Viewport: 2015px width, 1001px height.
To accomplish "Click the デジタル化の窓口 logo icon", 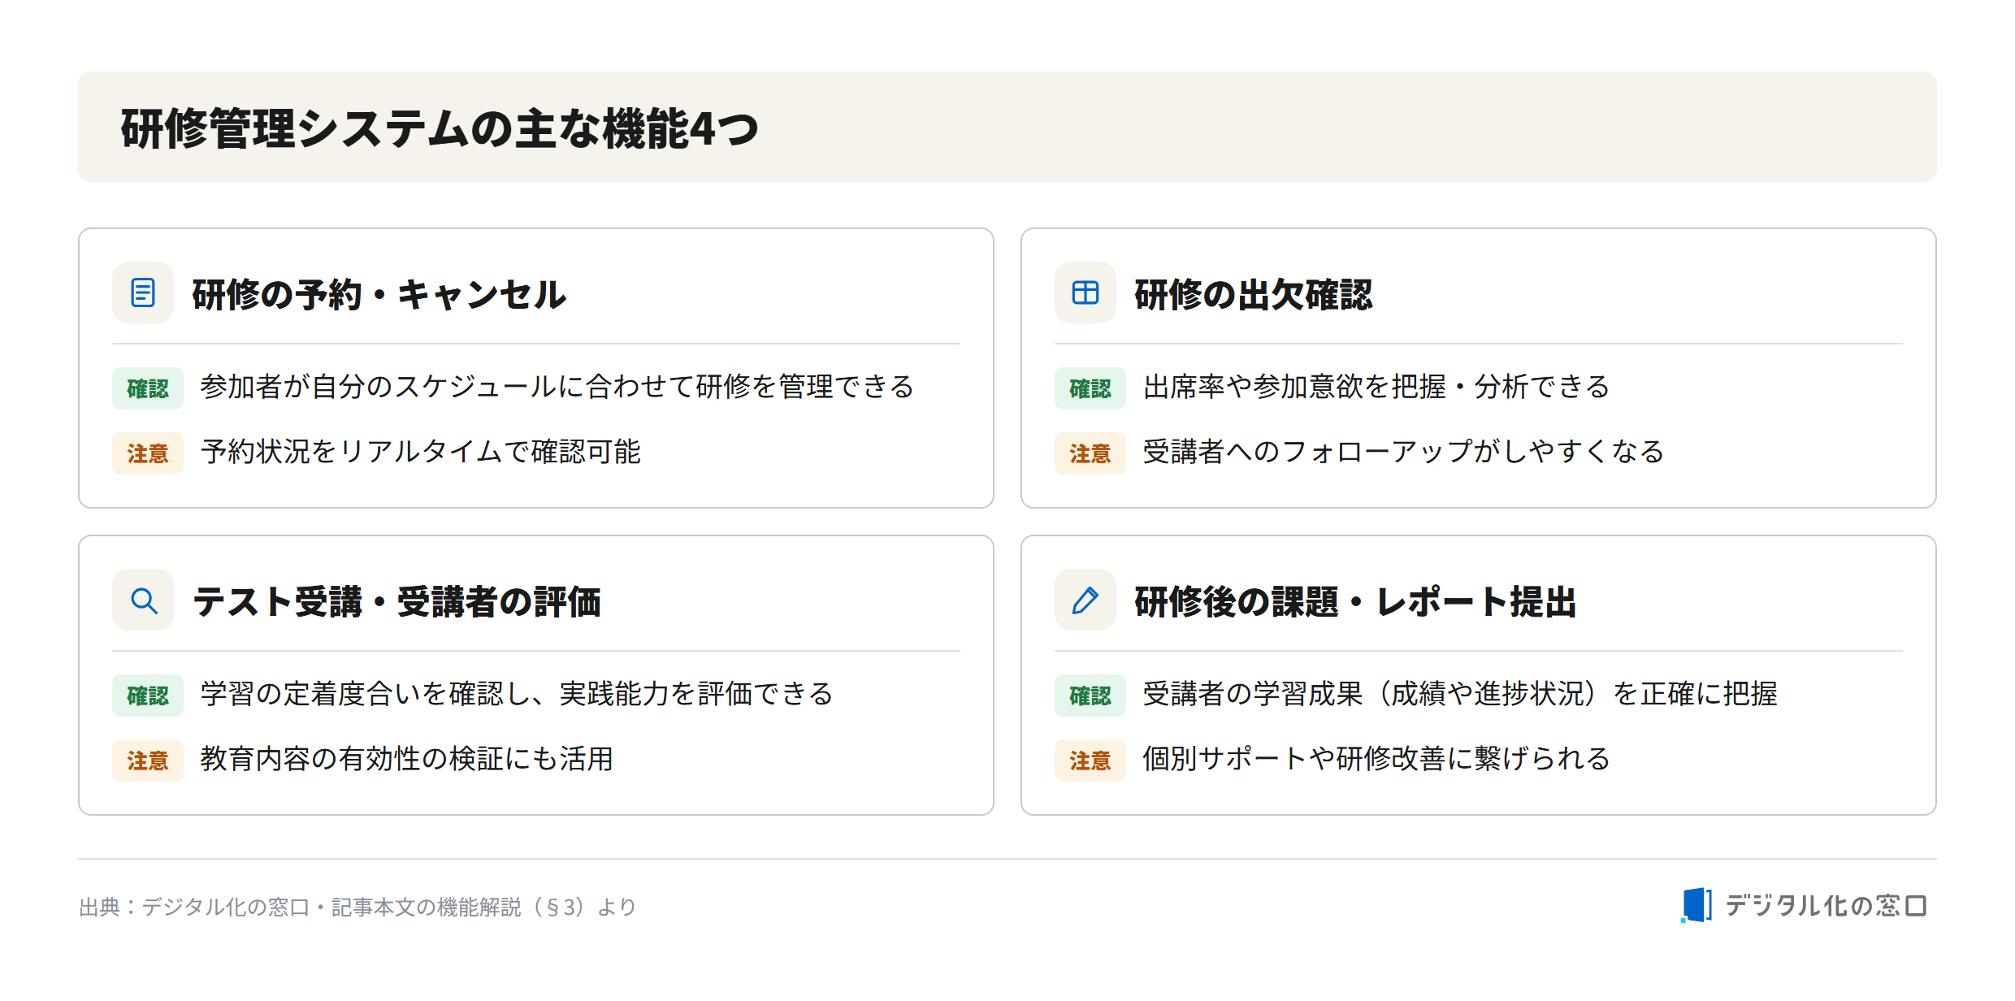I will (1696, 905).
